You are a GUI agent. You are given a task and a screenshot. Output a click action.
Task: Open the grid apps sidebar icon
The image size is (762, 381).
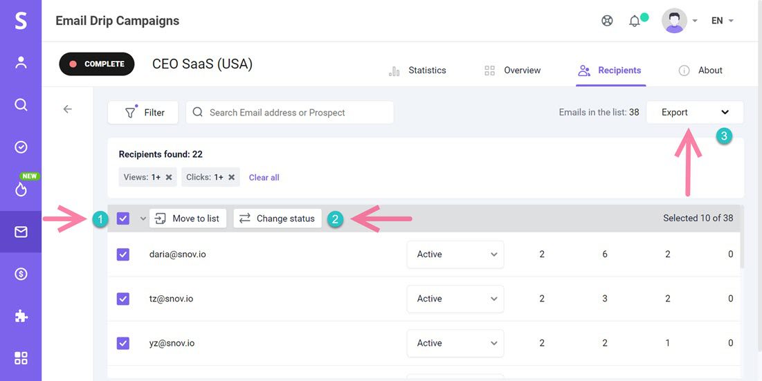pyautogui.click(x=21, y=359)
